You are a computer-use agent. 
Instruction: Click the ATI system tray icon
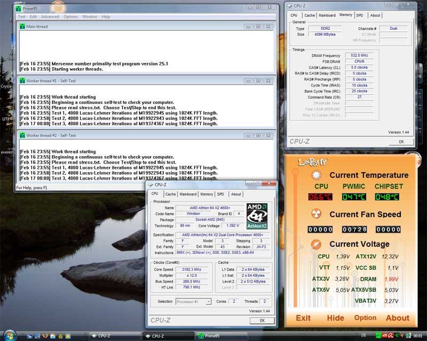click(384, 336)
